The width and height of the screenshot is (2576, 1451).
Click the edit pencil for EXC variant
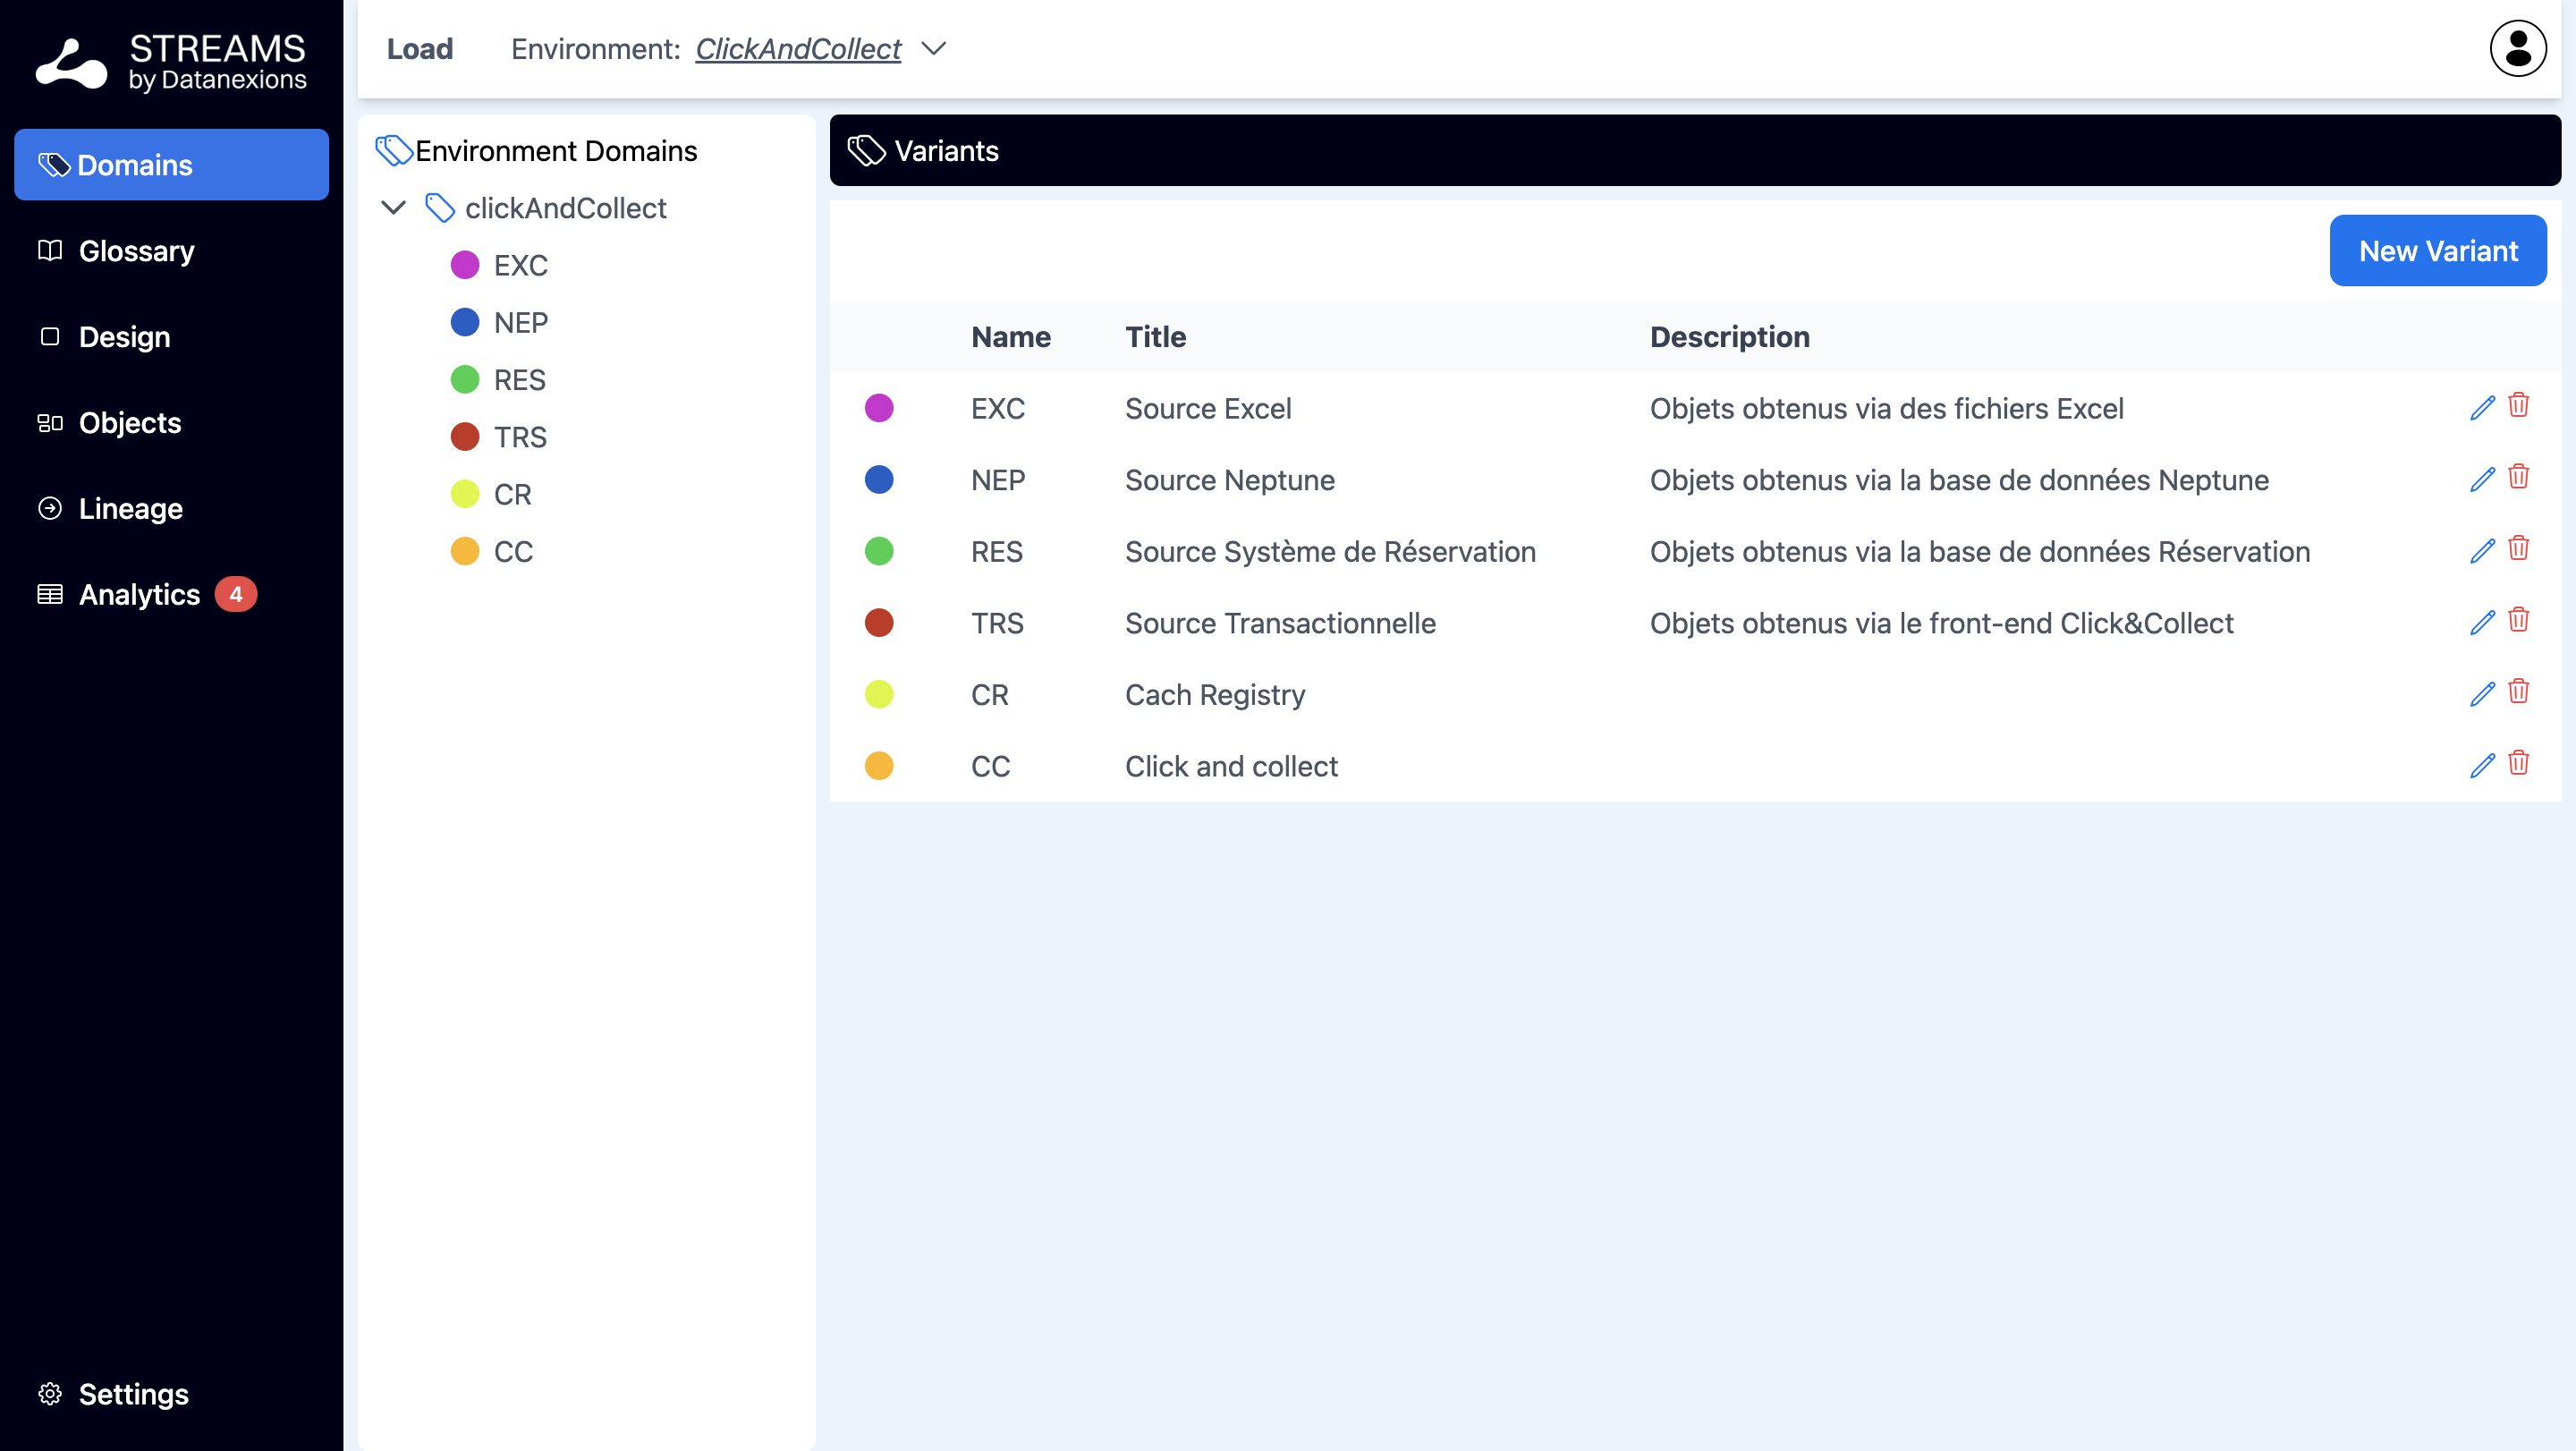[2482, 408]
